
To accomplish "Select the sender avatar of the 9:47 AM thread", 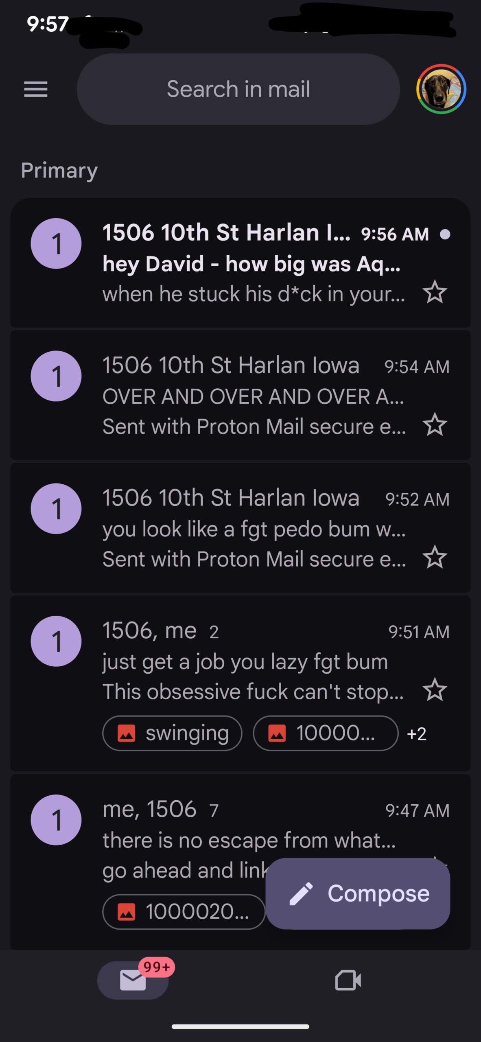I will tap(56, 820).
